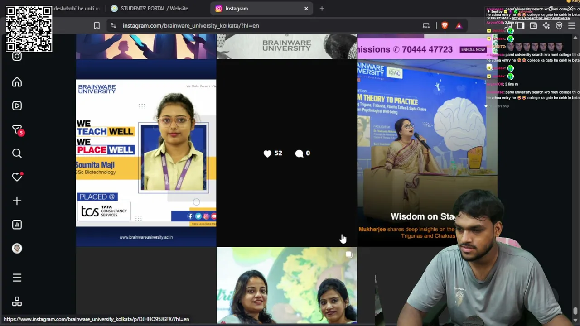580x326 pixels.
Task: Switch to the 'deshdrohi he unki' tab
Action: point(77,8)
